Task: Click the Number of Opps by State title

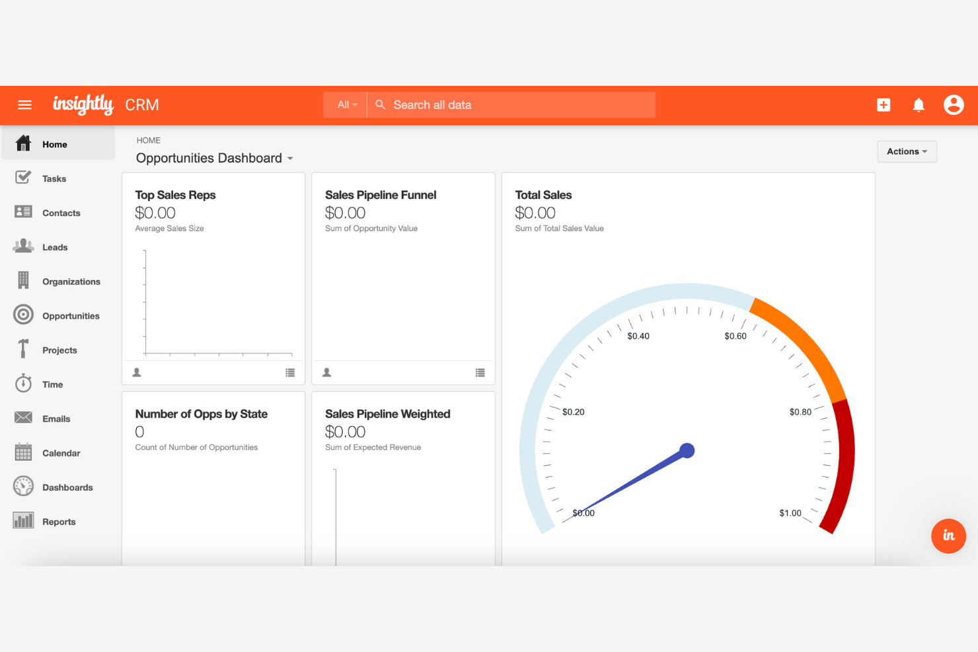Action: point(201,414)
